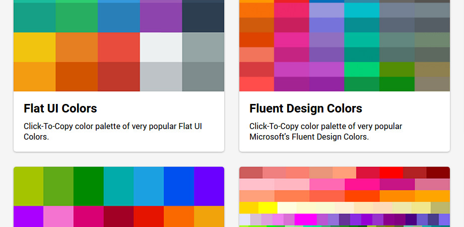Screen dimensions: 464x227
Task: Select royal blue swatch in bottom-left palette
Action: coord(179,186)
